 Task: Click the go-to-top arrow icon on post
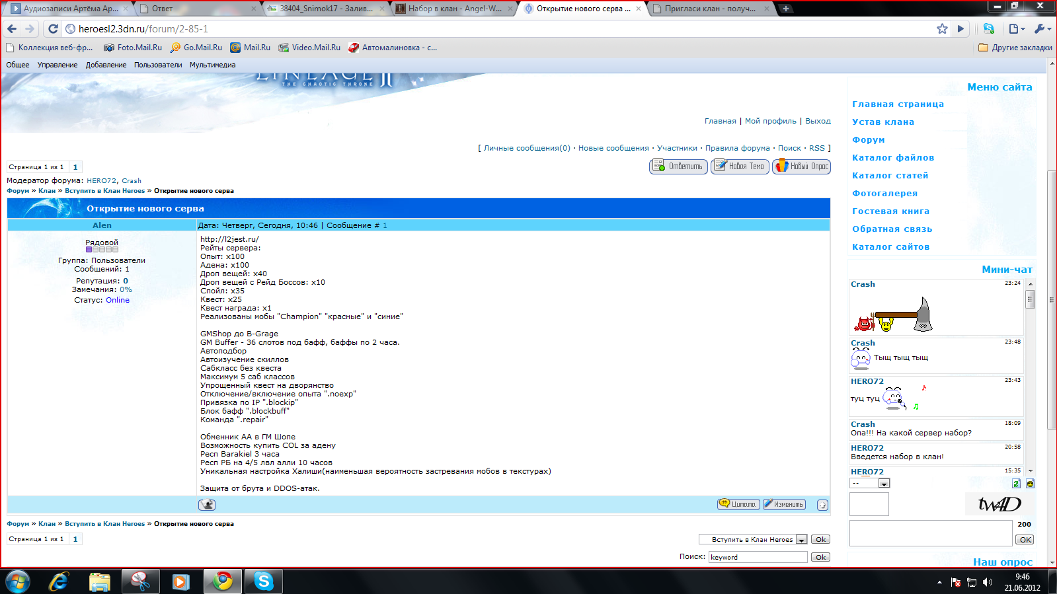pos(822,505)
